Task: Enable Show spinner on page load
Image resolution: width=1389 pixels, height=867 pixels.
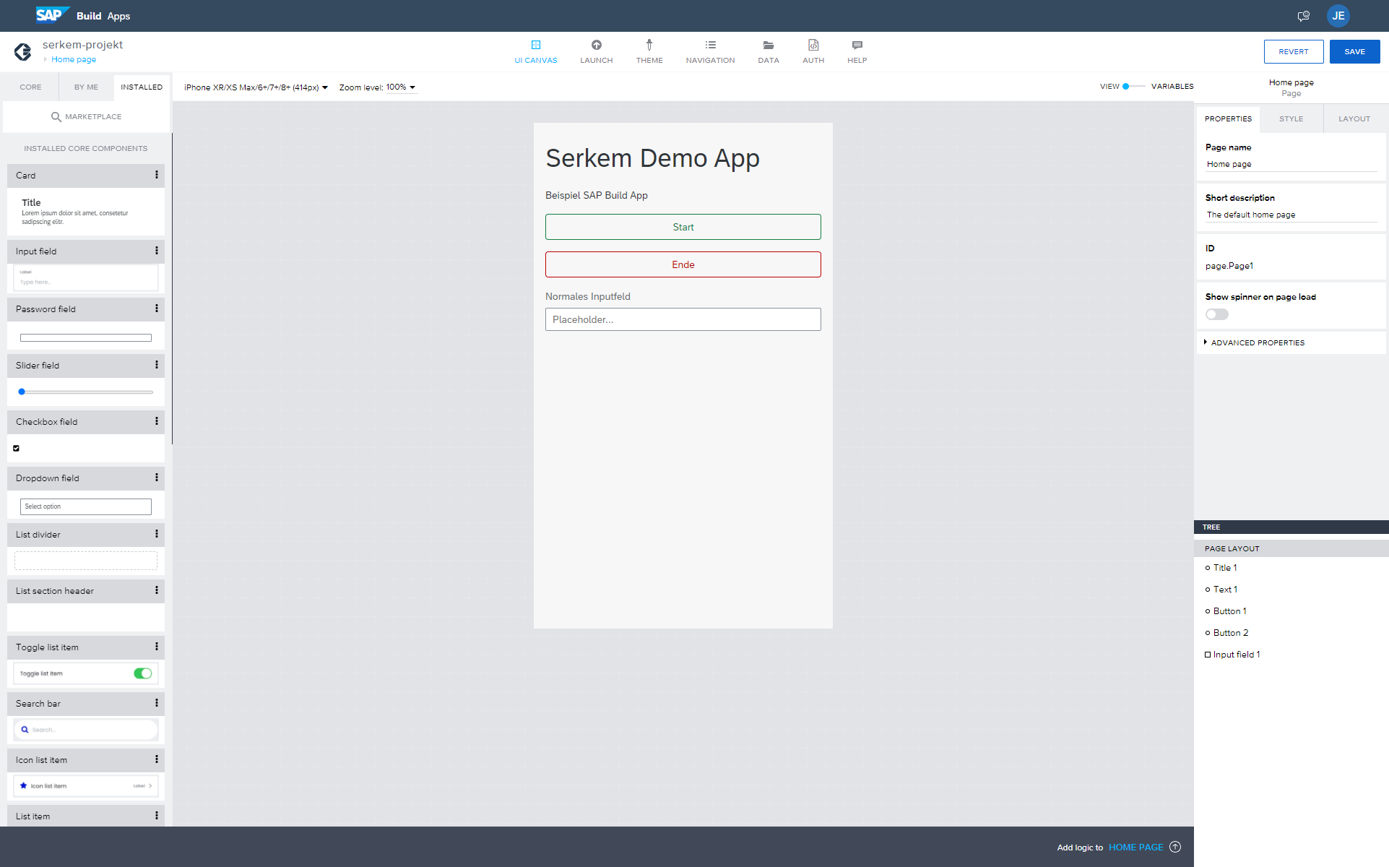Action: (x=1216, y=314)
